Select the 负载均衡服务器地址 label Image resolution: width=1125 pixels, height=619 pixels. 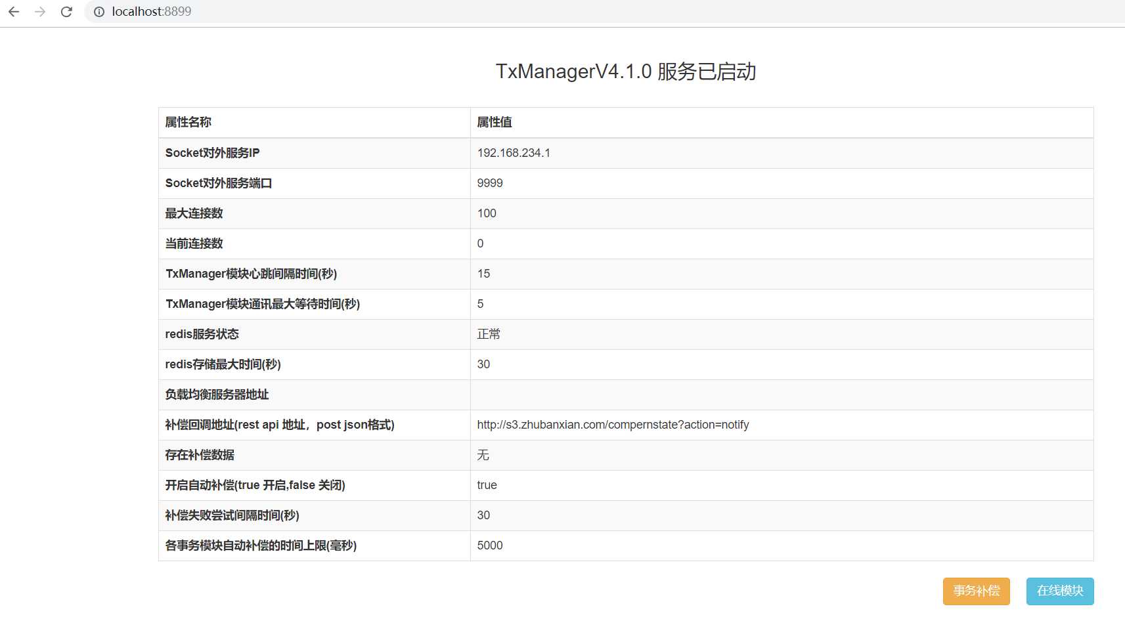tap(217, 395)
